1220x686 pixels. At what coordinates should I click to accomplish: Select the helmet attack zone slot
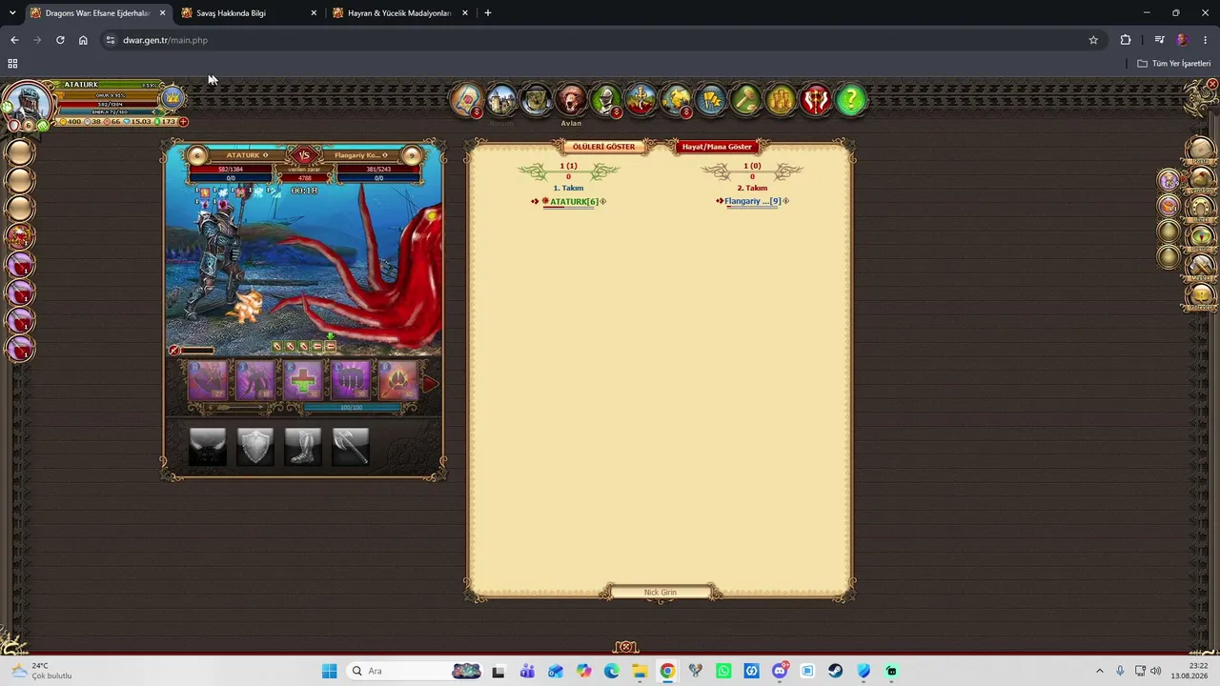(x=208, y=446)
